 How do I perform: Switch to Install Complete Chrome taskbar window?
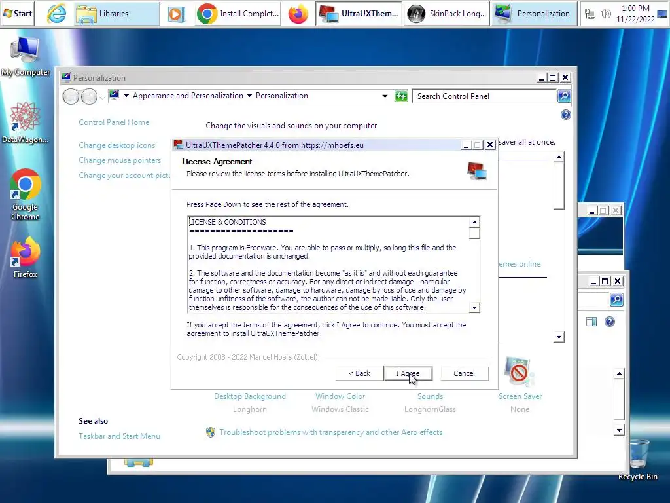[x=238, y=13]
